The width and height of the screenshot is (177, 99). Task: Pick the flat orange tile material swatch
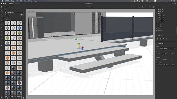13,48
